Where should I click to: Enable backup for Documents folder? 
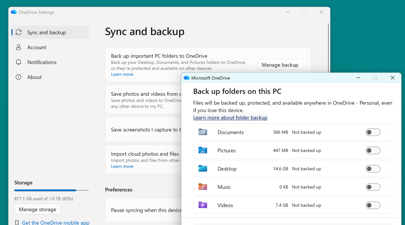[x=373, y=132]
